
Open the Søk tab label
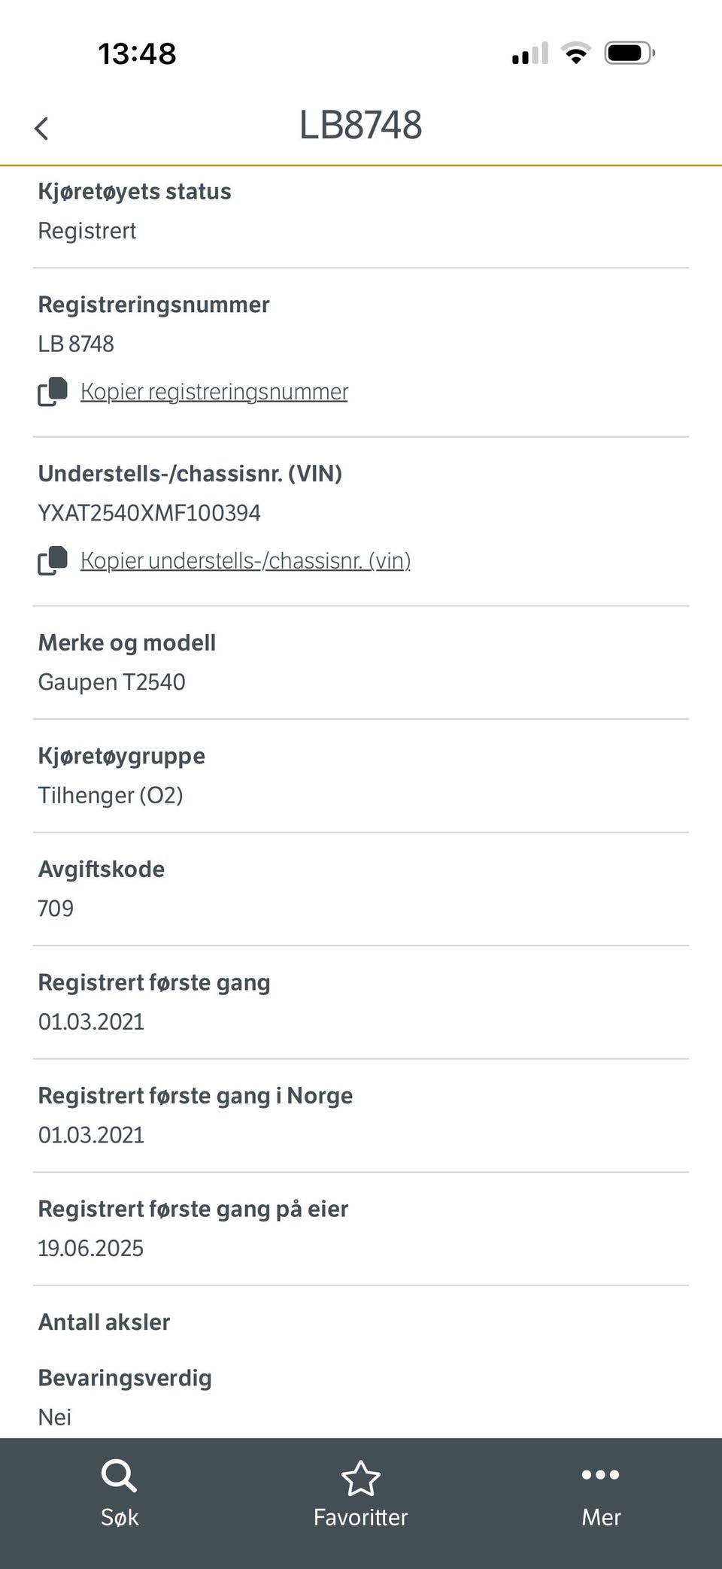coord(120,1517)
